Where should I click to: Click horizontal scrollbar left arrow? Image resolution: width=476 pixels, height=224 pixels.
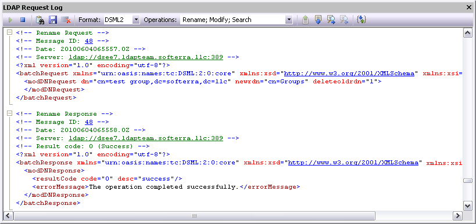(x=8, y=216)
